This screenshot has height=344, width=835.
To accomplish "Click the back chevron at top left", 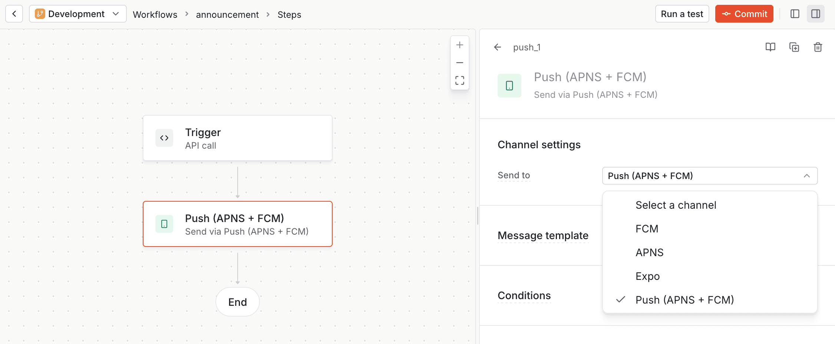I will (x=14, y=14).
